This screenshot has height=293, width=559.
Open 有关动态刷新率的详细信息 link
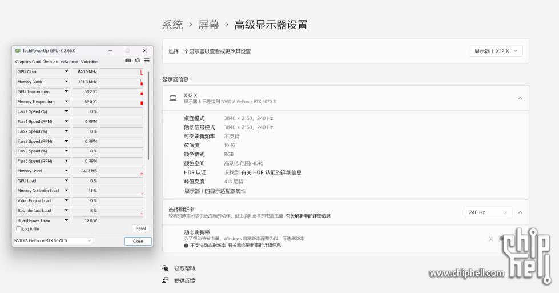(x=254, y=246)
